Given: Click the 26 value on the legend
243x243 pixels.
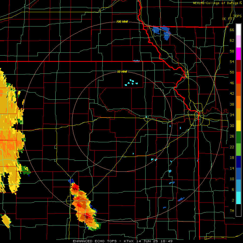Looking at the screenshot, I should (232, 136).
